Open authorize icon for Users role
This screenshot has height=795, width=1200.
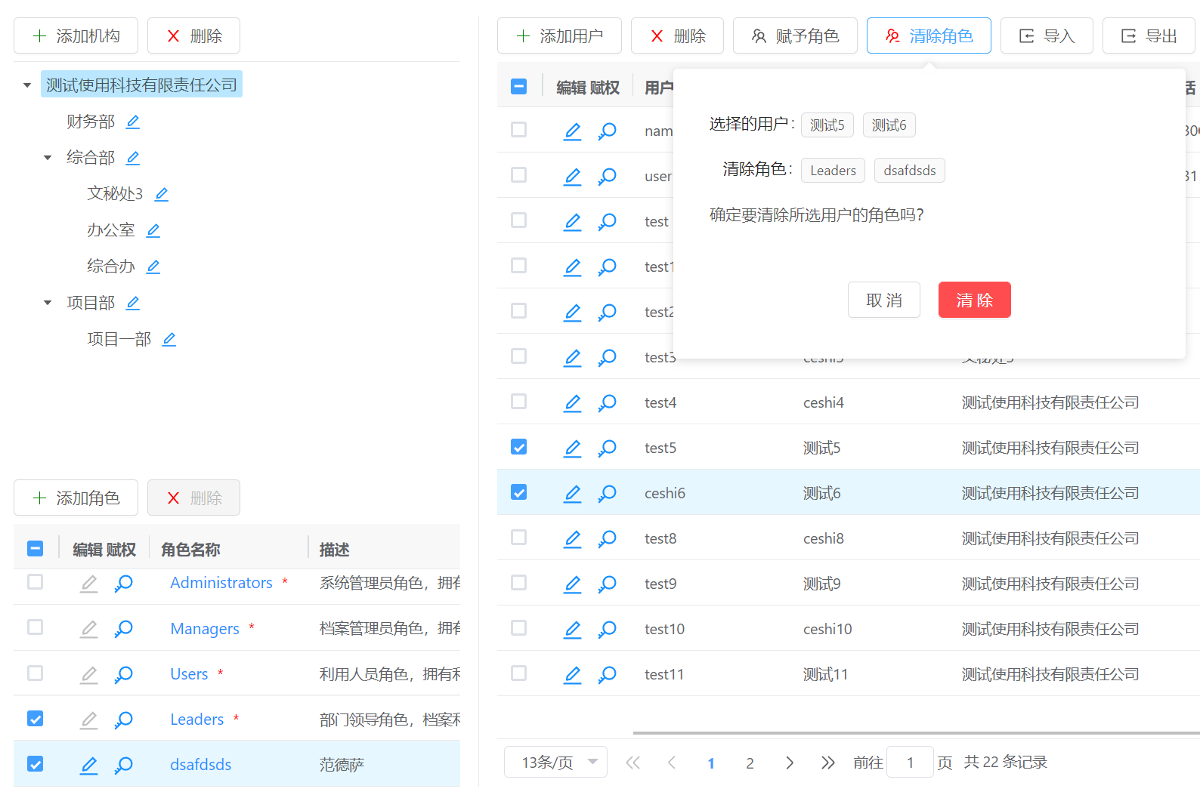[x=123, y=674]
